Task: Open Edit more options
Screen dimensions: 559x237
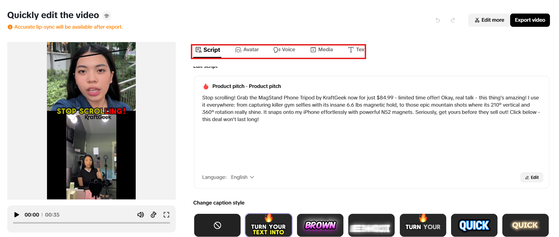Action: pyautogui.click(x=489, y=20)
